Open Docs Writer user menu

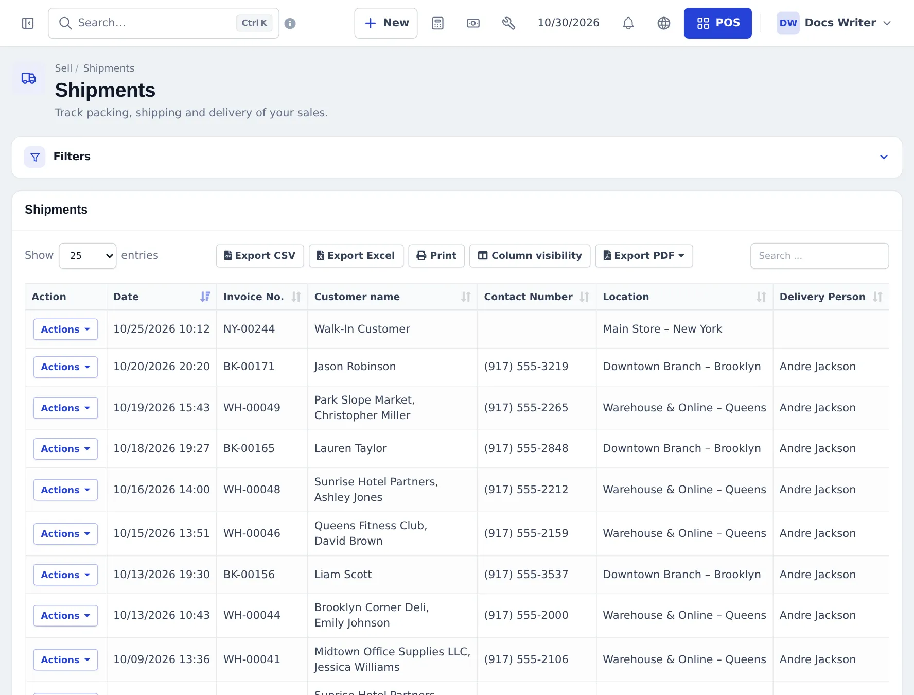pos(834,23)
